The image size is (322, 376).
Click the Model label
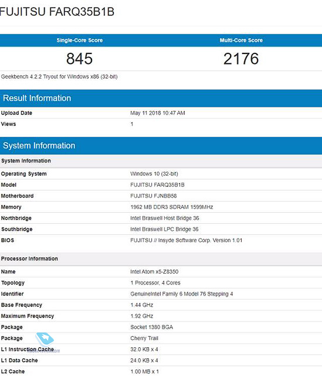9,185
